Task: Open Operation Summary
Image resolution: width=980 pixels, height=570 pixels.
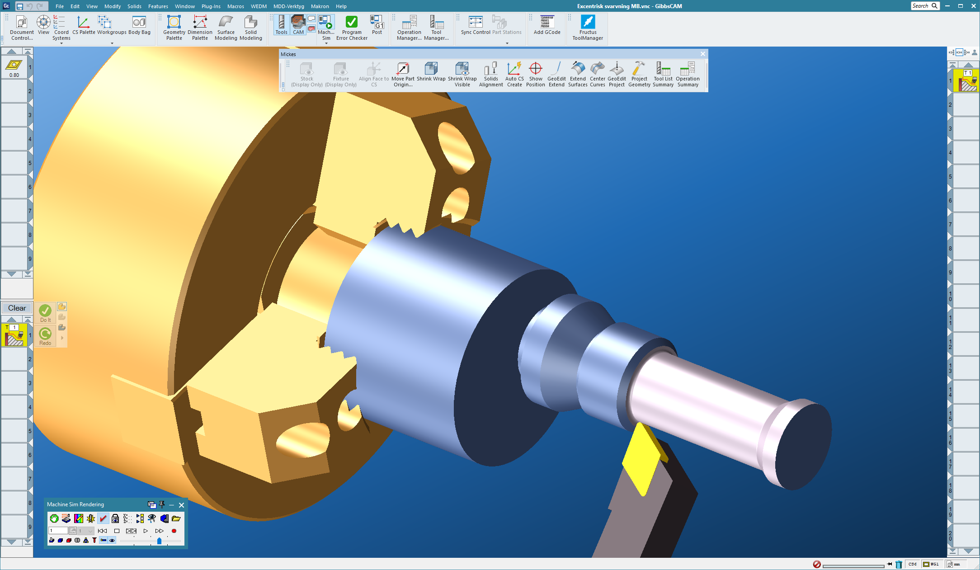Action: pos(688,75)
